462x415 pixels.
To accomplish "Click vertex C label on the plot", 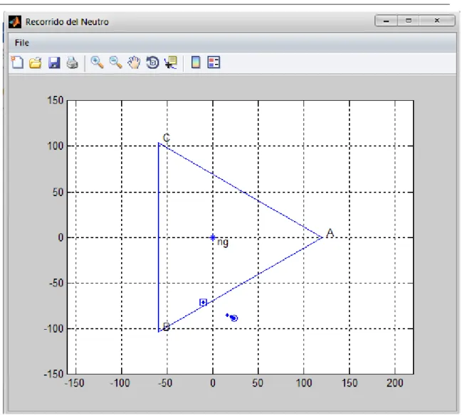I will pyautogui.click(x=167, y=137).
